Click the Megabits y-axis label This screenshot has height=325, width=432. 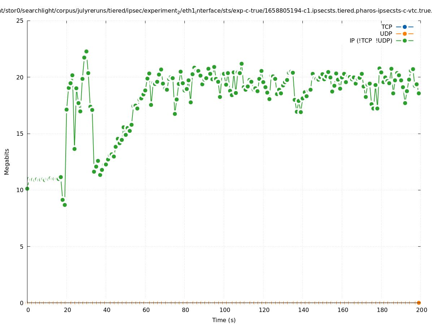7,162
